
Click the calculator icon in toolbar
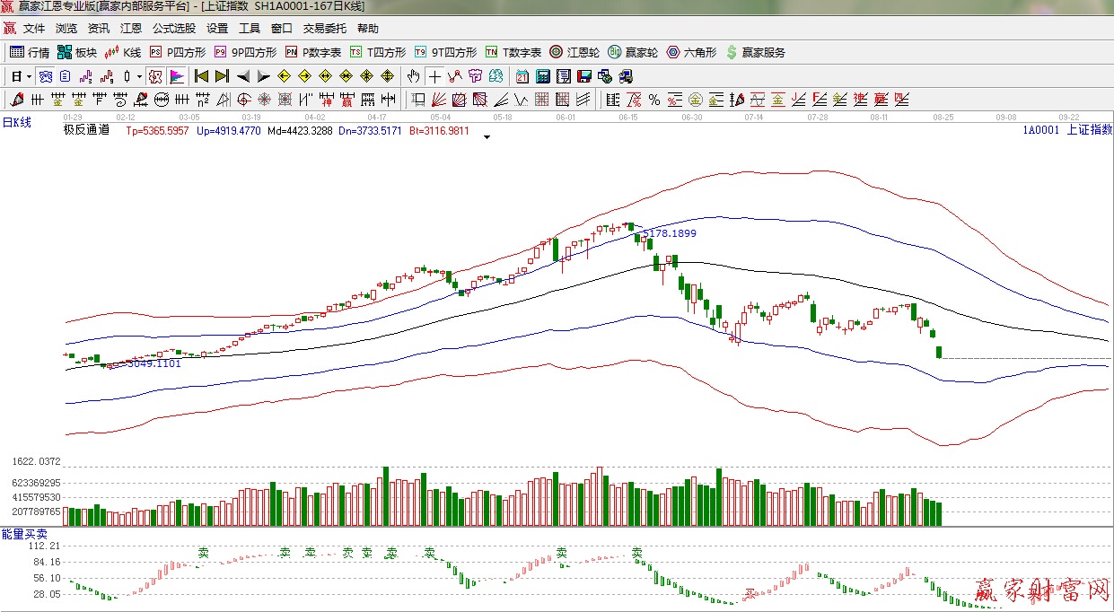tap(543, 76)
